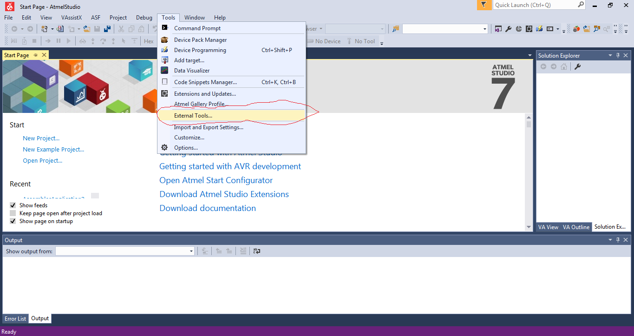Switch to the VA View tab
This screenshot has height=336, width=634.
coord(548,227)
